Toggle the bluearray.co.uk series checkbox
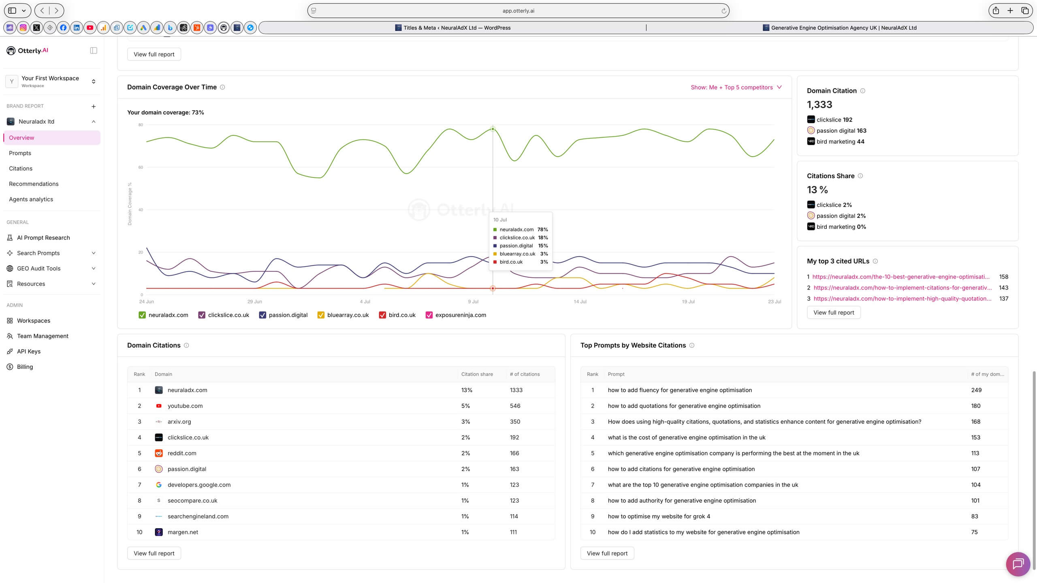The image size is (1037, 583). pyautogui.click(x=321, y=315)
